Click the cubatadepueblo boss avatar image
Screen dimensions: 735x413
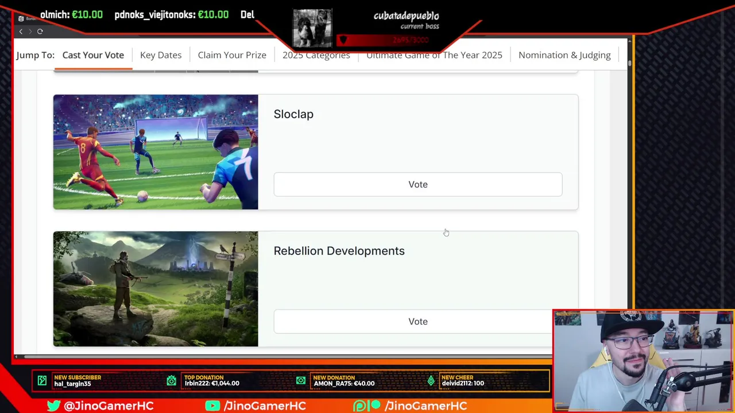pyautogui.click(x=312, y=28)
